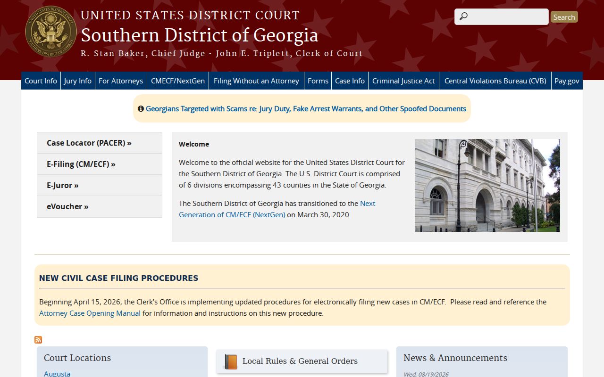The image size is (604, 377).
Task: Click the RSS feed icon
Action: click(38, 340)
